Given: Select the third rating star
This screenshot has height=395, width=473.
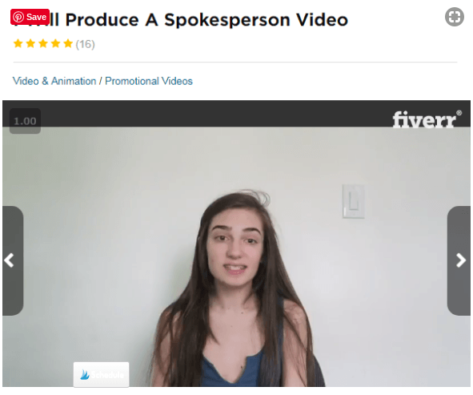Looking at the screenshot, I should tap(43, 44).
